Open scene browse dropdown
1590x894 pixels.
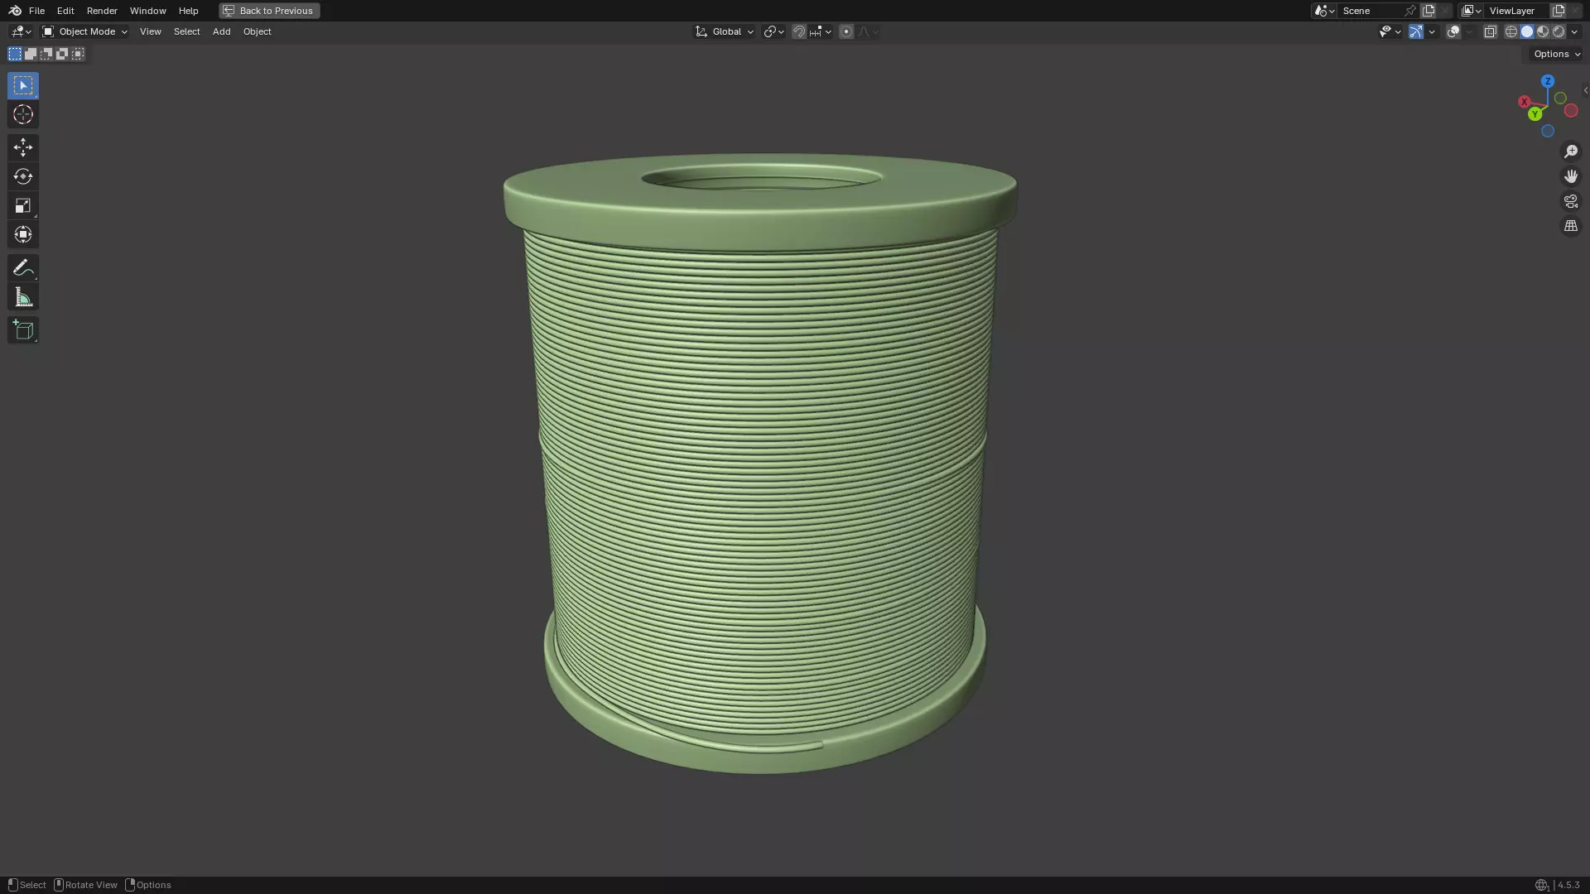tap(1324, 11)
